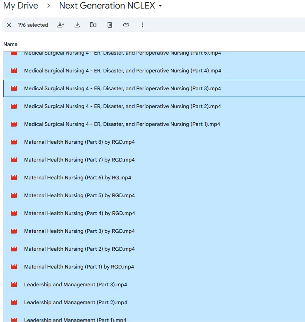Open the Next Generation NCLEX folder dropdown
Viewport: 305px width, 322px height.
pos(160,6)
